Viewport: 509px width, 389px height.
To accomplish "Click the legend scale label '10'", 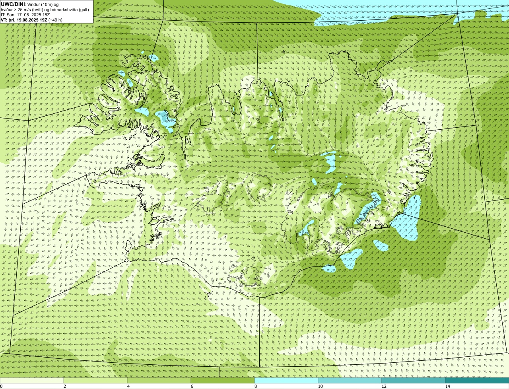I will pos(320,386).
